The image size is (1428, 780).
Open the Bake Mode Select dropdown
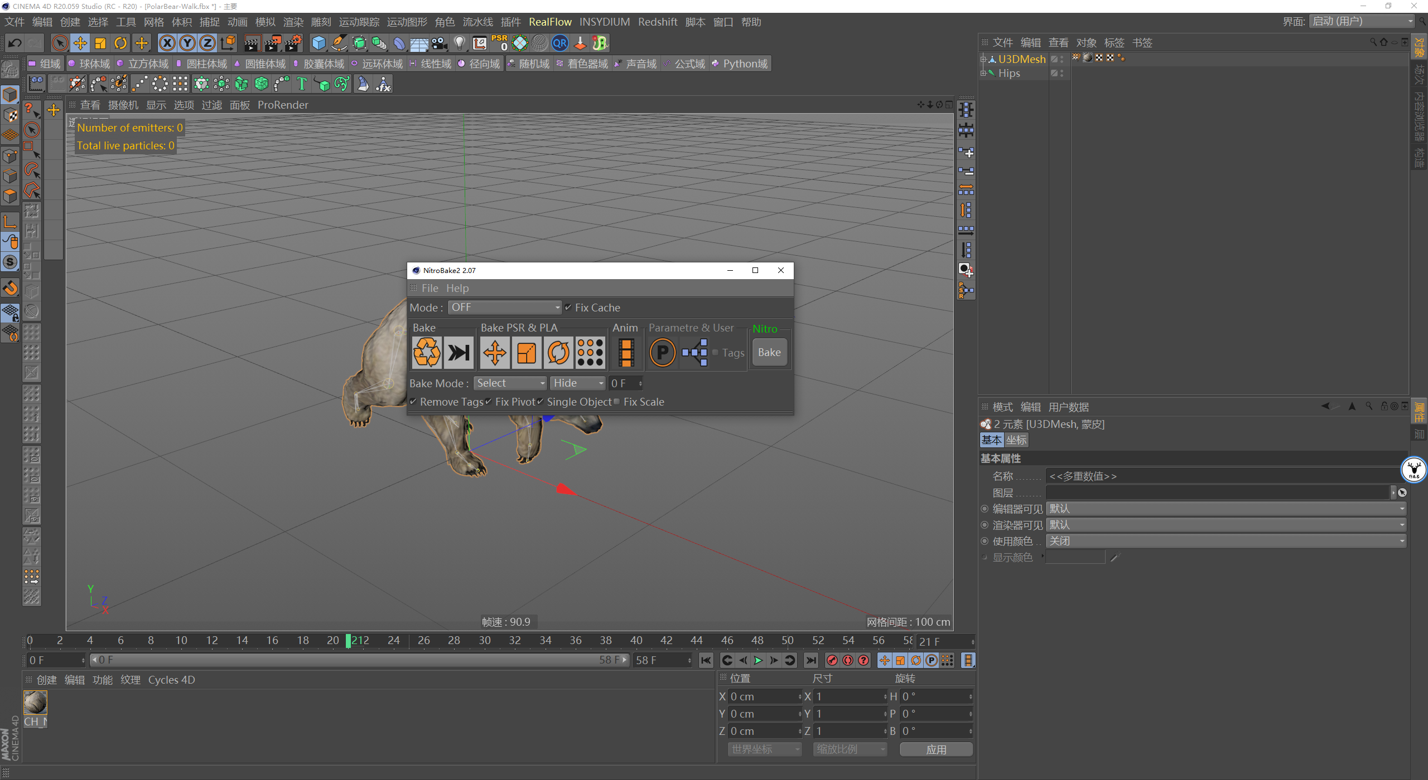click(x=510, y=383)
